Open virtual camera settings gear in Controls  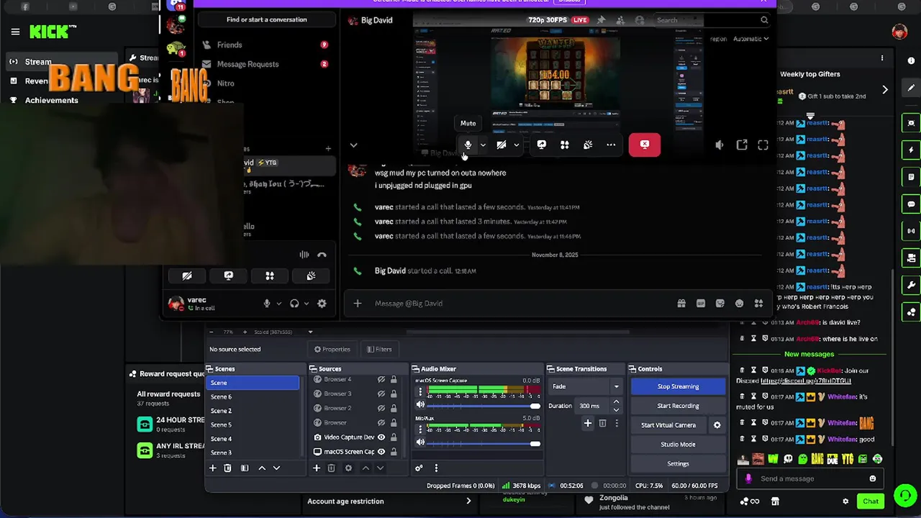click(717, 425)
